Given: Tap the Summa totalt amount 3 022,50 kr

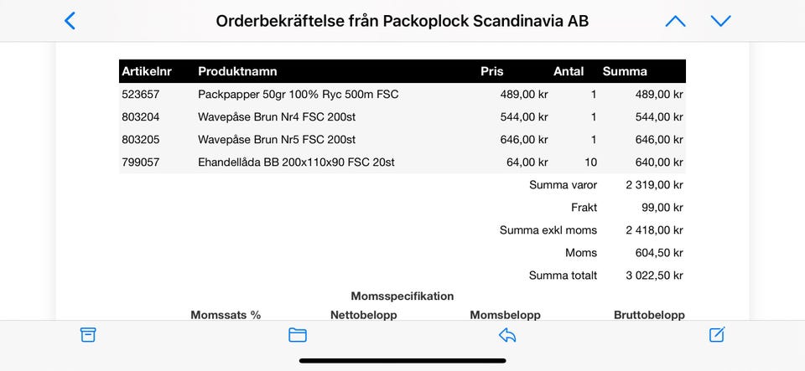Looking at the screenshot, I should 654,276.
